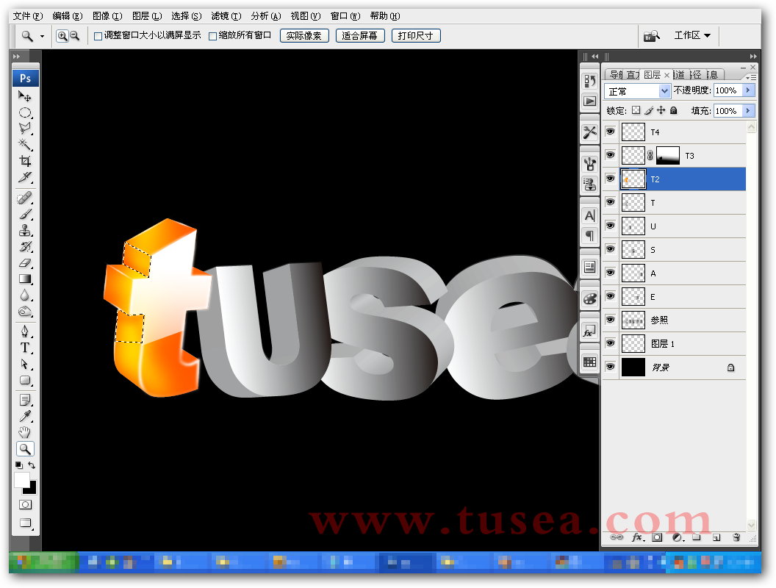Screen dimensions: 776x588
Task: Select the Polygonal Lasso tool
Action: pyautogui.click(x=25, y=129)
